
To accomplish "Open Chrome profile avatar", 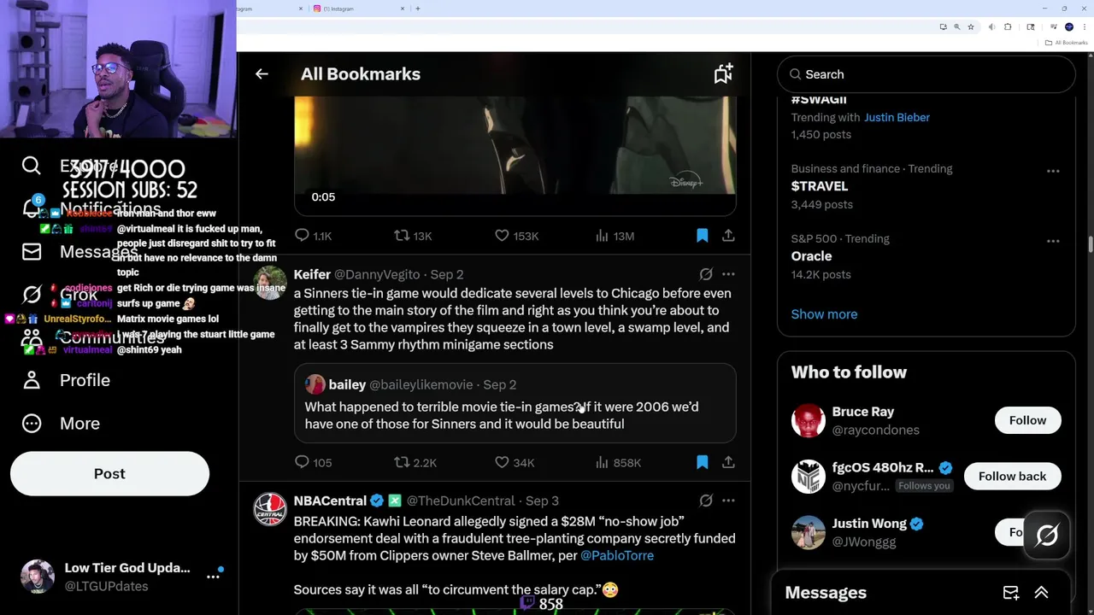I will coord(1068,27).
